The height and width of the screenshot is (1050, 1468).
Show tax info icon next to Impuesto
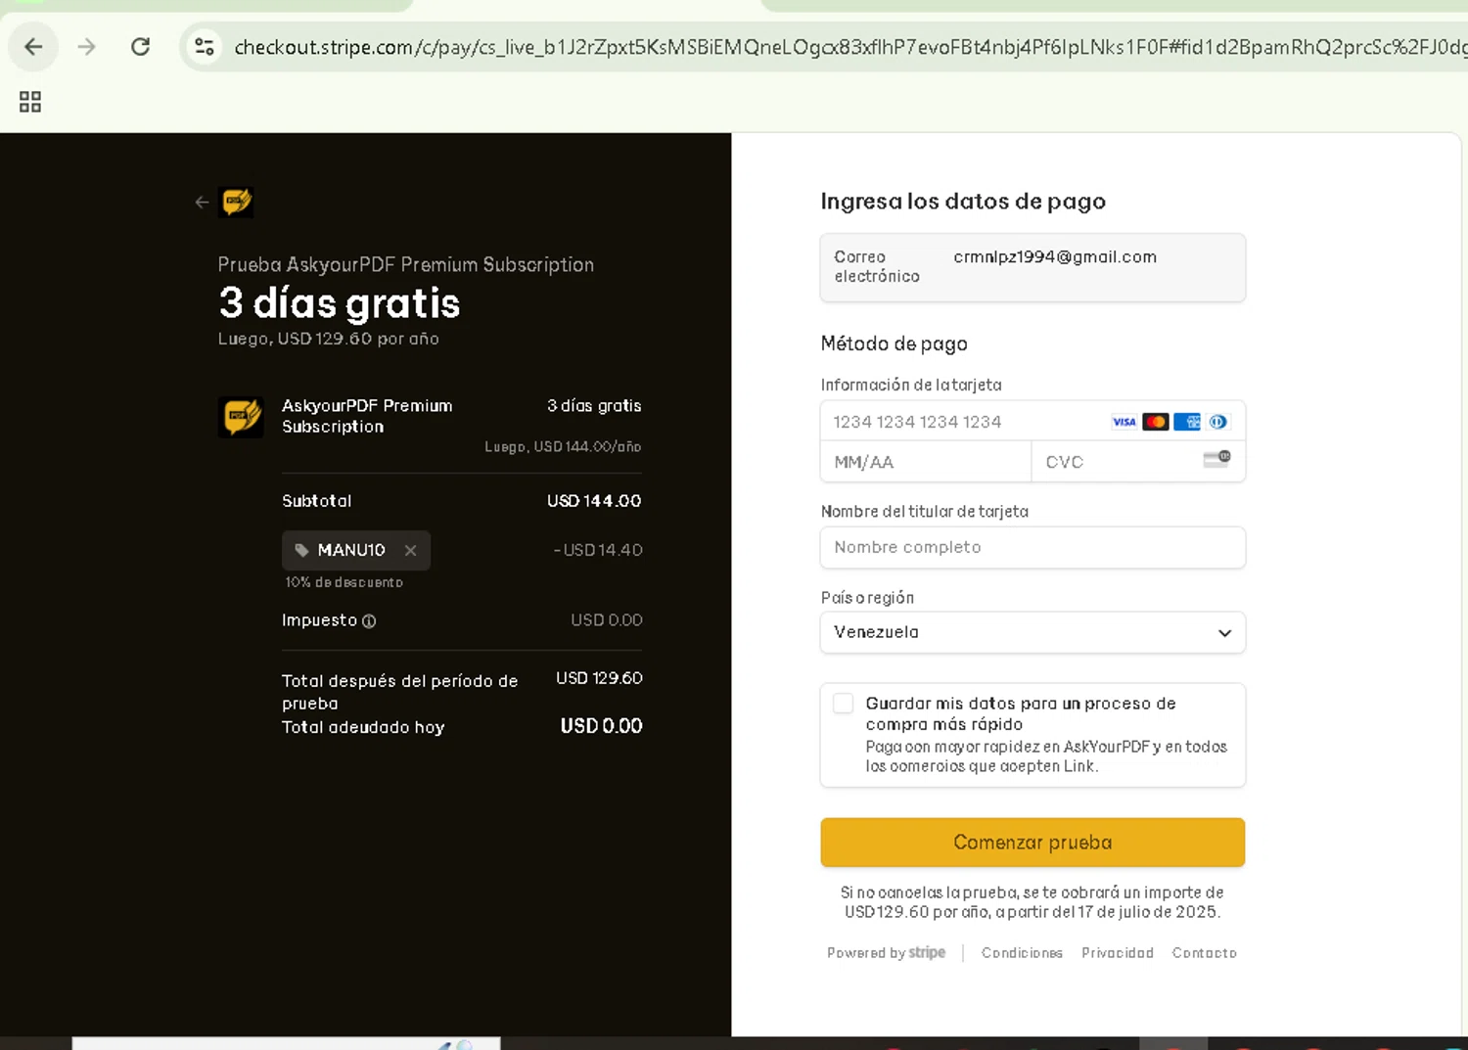tap(369, 621)
